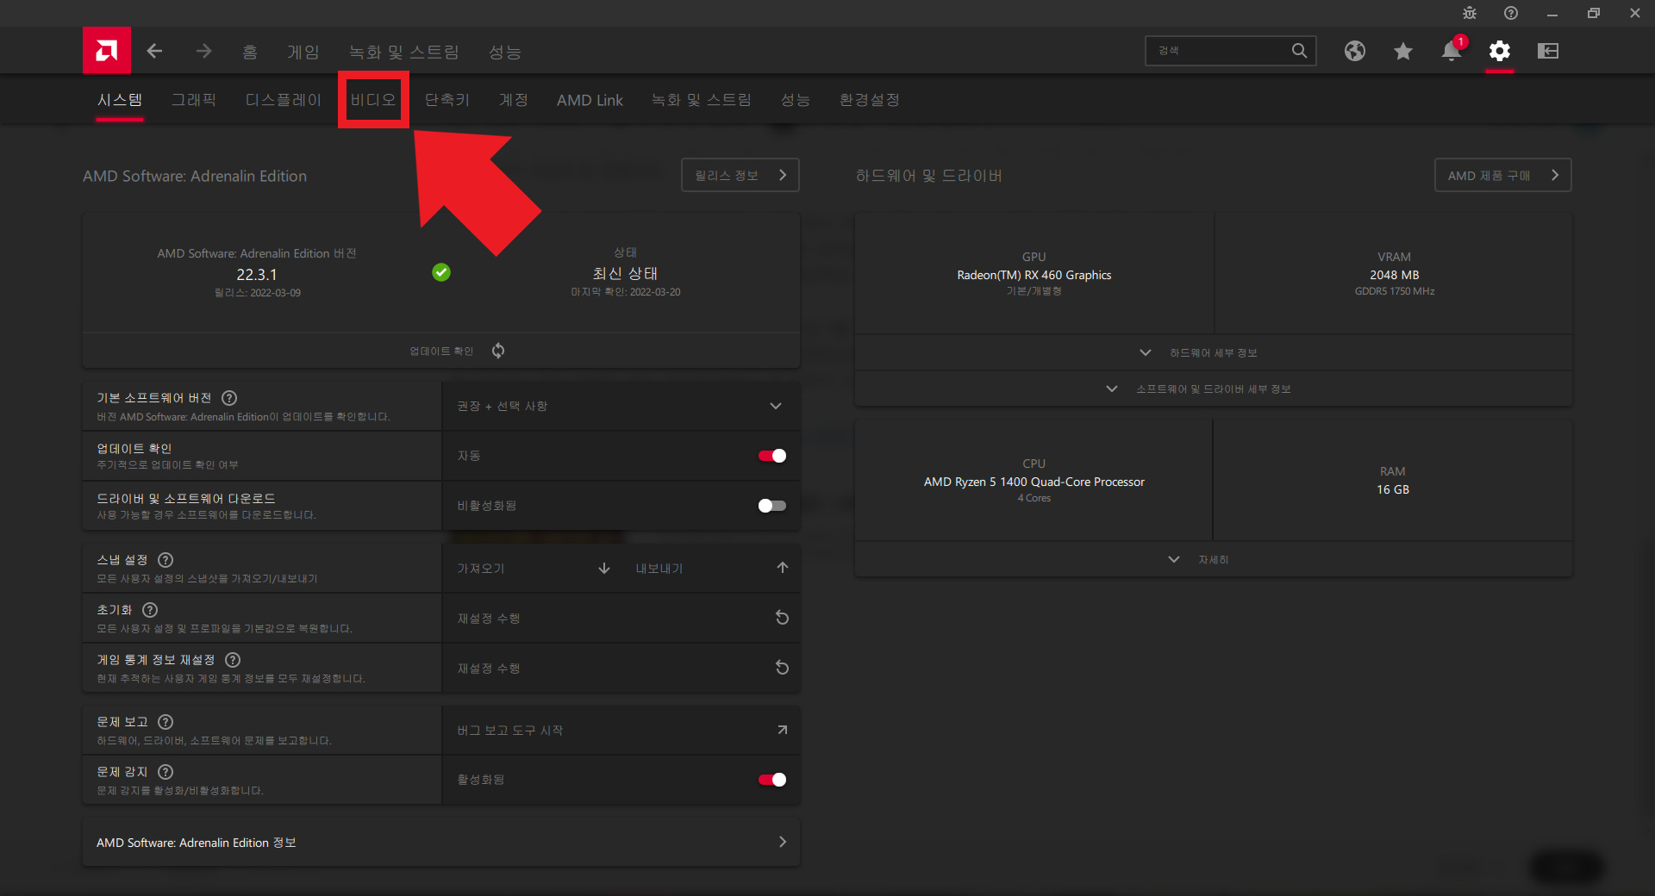Viewport: 1655px width, 896px height.
Task: Open help question mark in title bar
Action: pyautogui.click(x=1511, y=13)
